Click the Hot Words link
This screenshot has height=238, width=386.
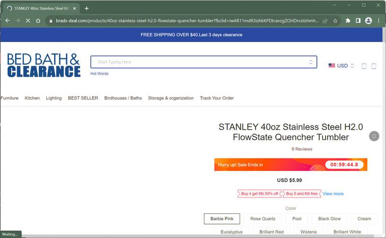tap(99, 73)
